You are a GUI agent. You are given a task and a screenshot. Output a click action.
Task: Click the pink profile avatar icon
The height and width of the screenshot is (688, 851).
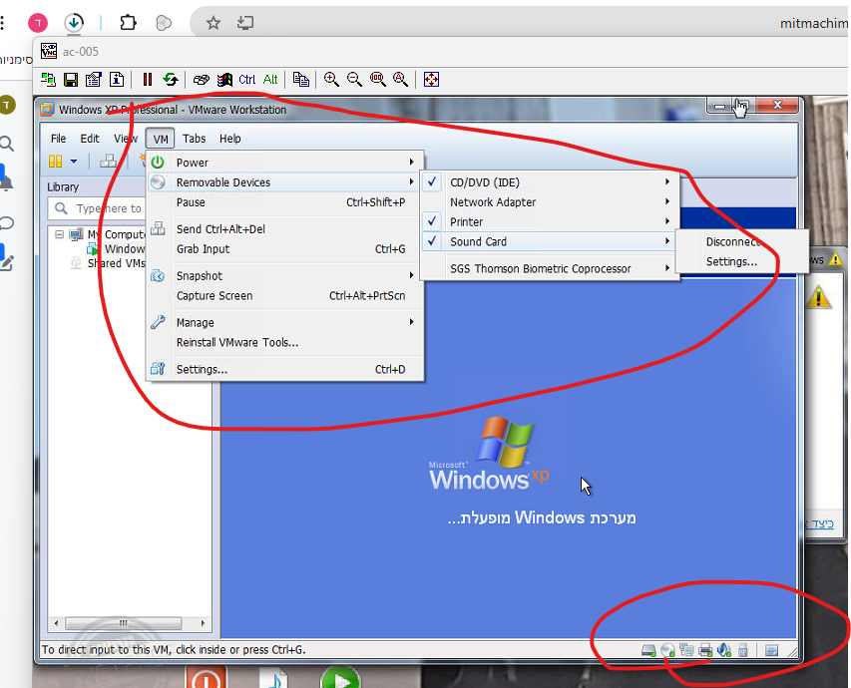[x=38, y=23]
